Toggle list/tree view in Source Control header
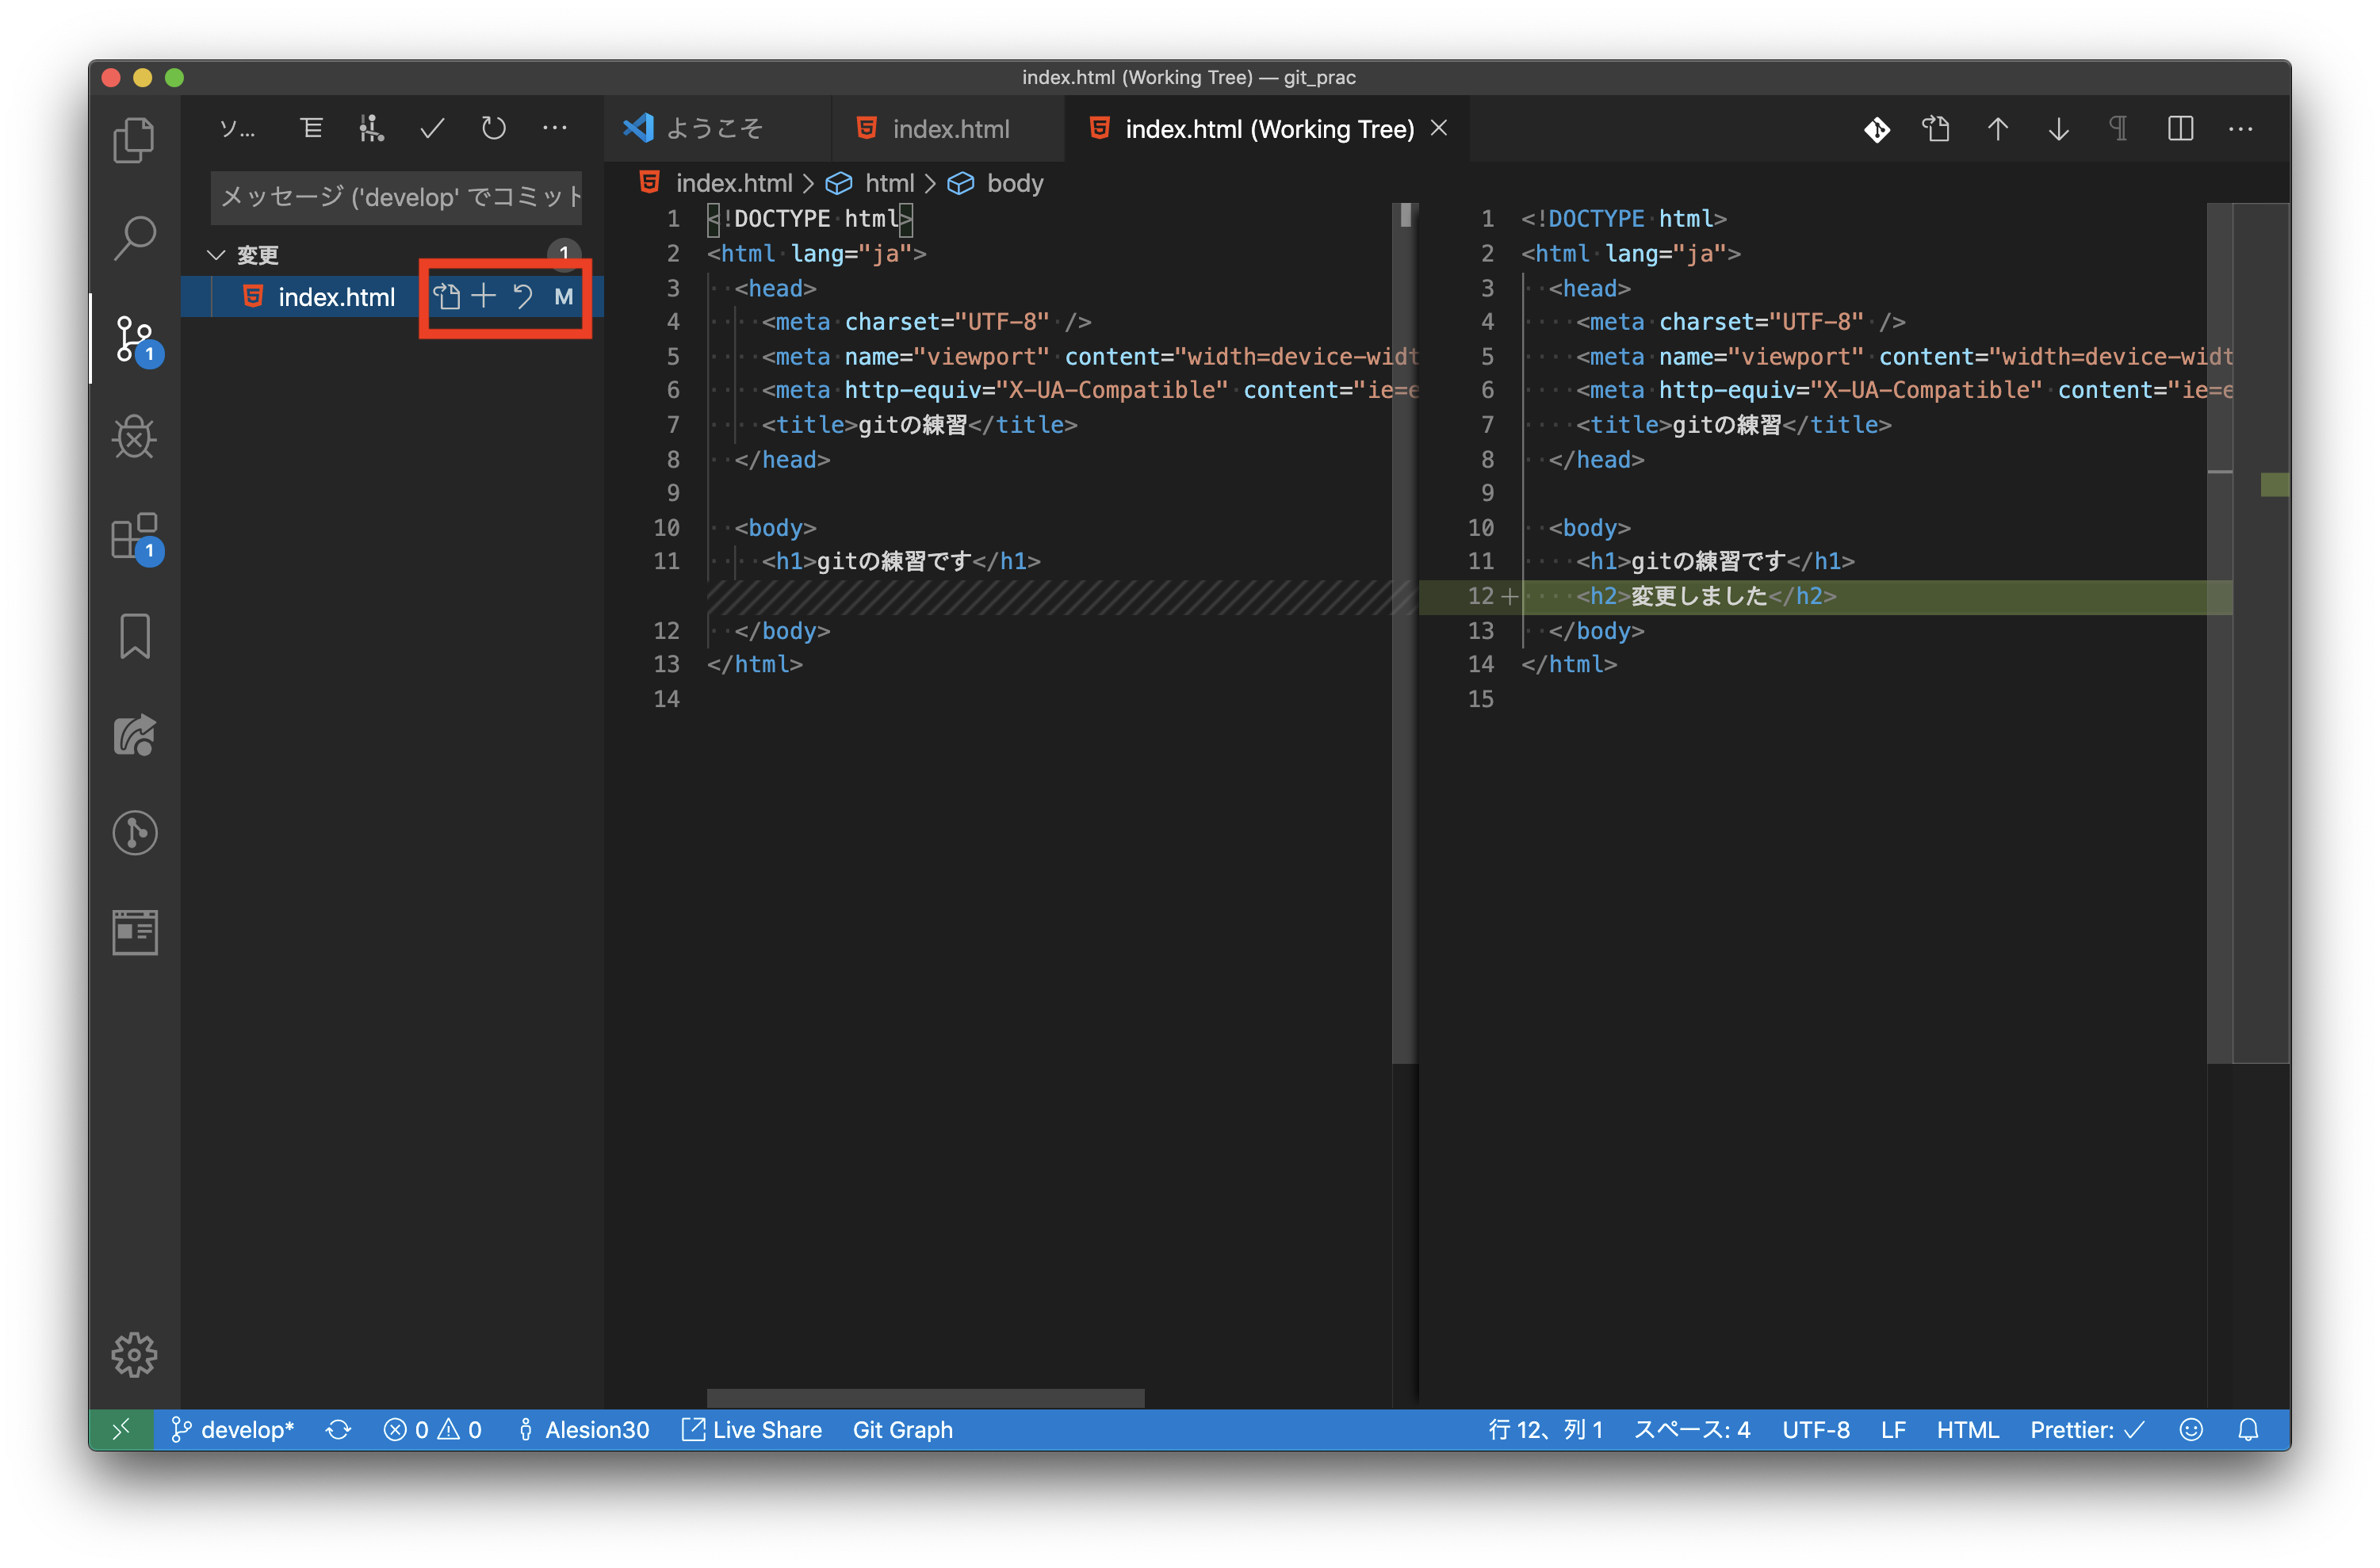 pos(312,128)
